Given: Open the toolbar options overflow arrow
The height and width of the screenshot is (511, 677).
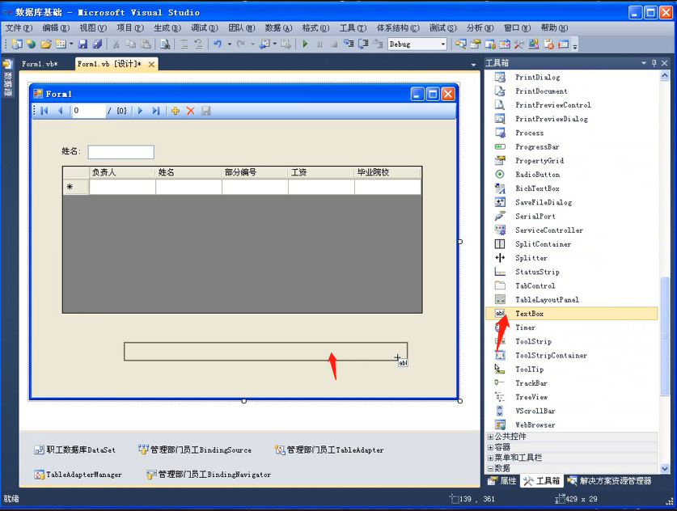Looking at the screenshot, I should [x=575, y=45].
